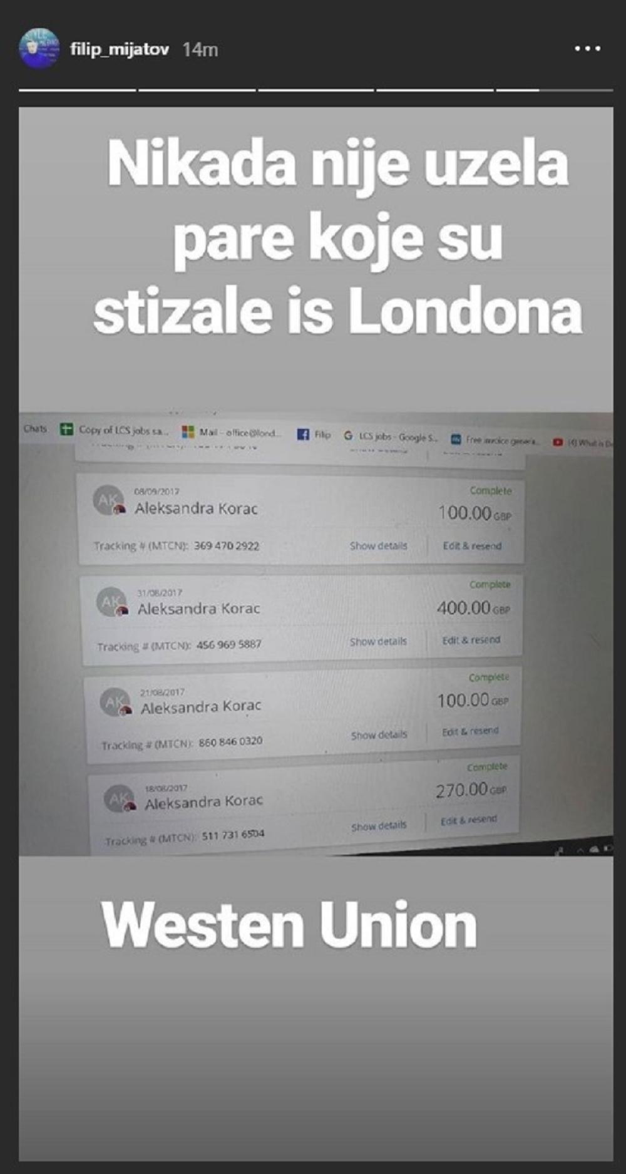Viewport: 626px width, 1174px height.
Task: Open the Facebook Filip tab
Action: pyautogui.click(x=314, y=434)
